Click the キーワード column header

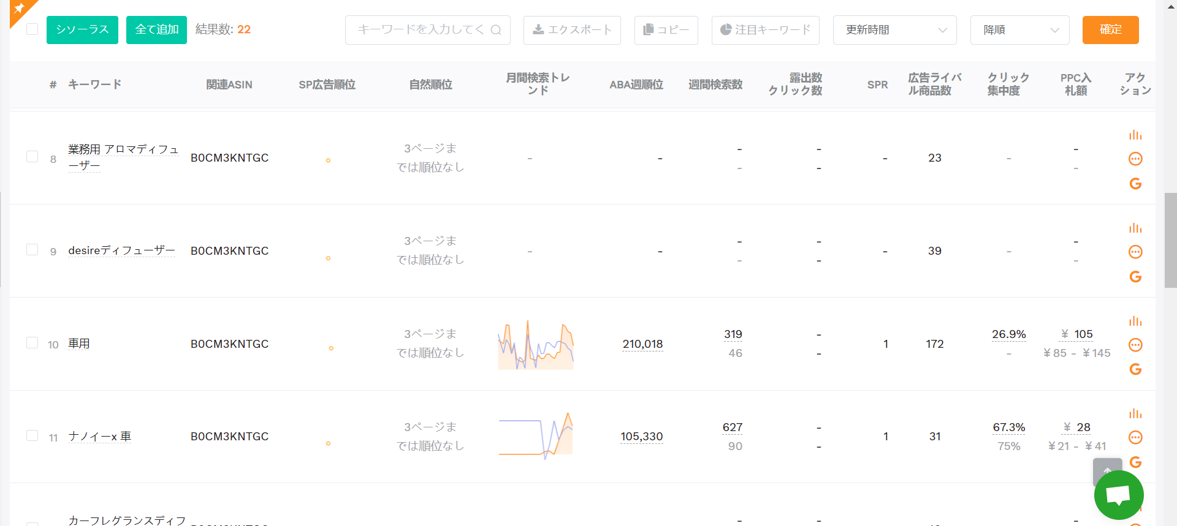(x=94, y=85)
